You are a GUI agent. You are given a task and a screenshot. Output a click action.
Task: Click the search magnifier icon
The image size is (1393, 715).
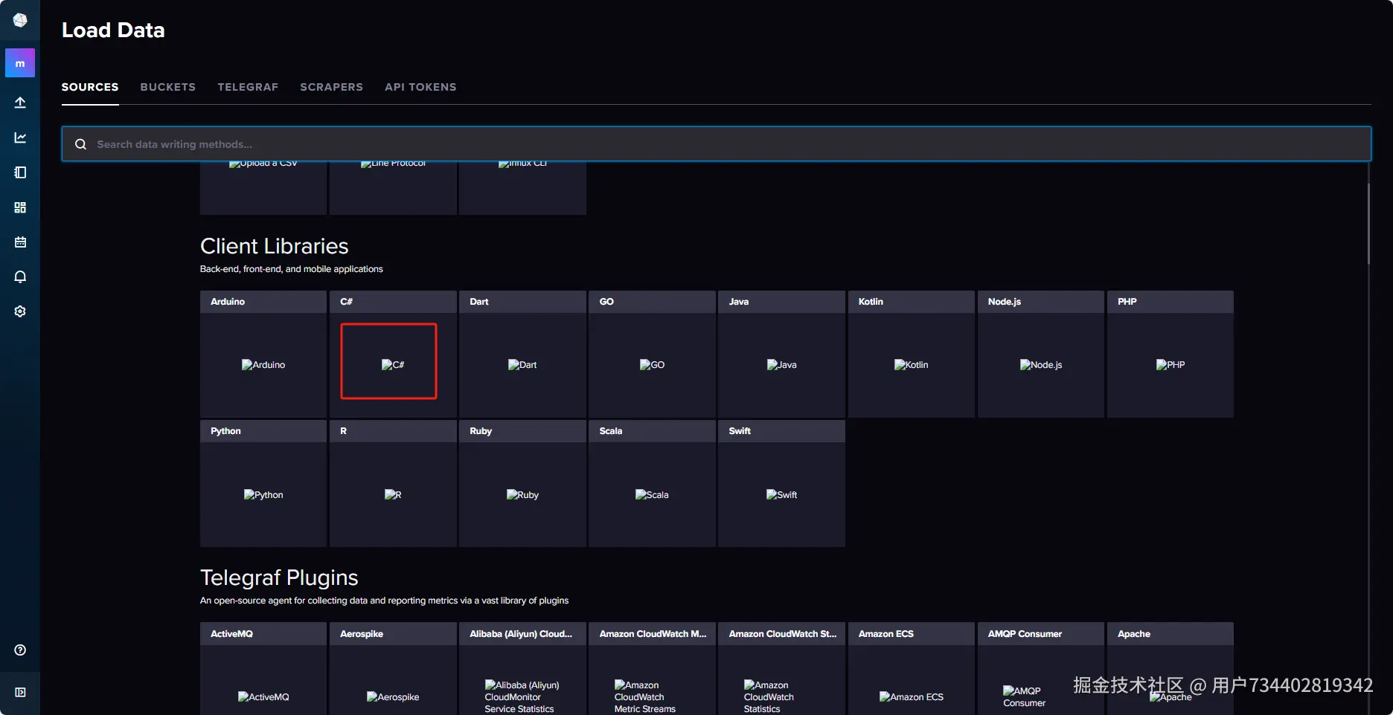pos(80,144)
